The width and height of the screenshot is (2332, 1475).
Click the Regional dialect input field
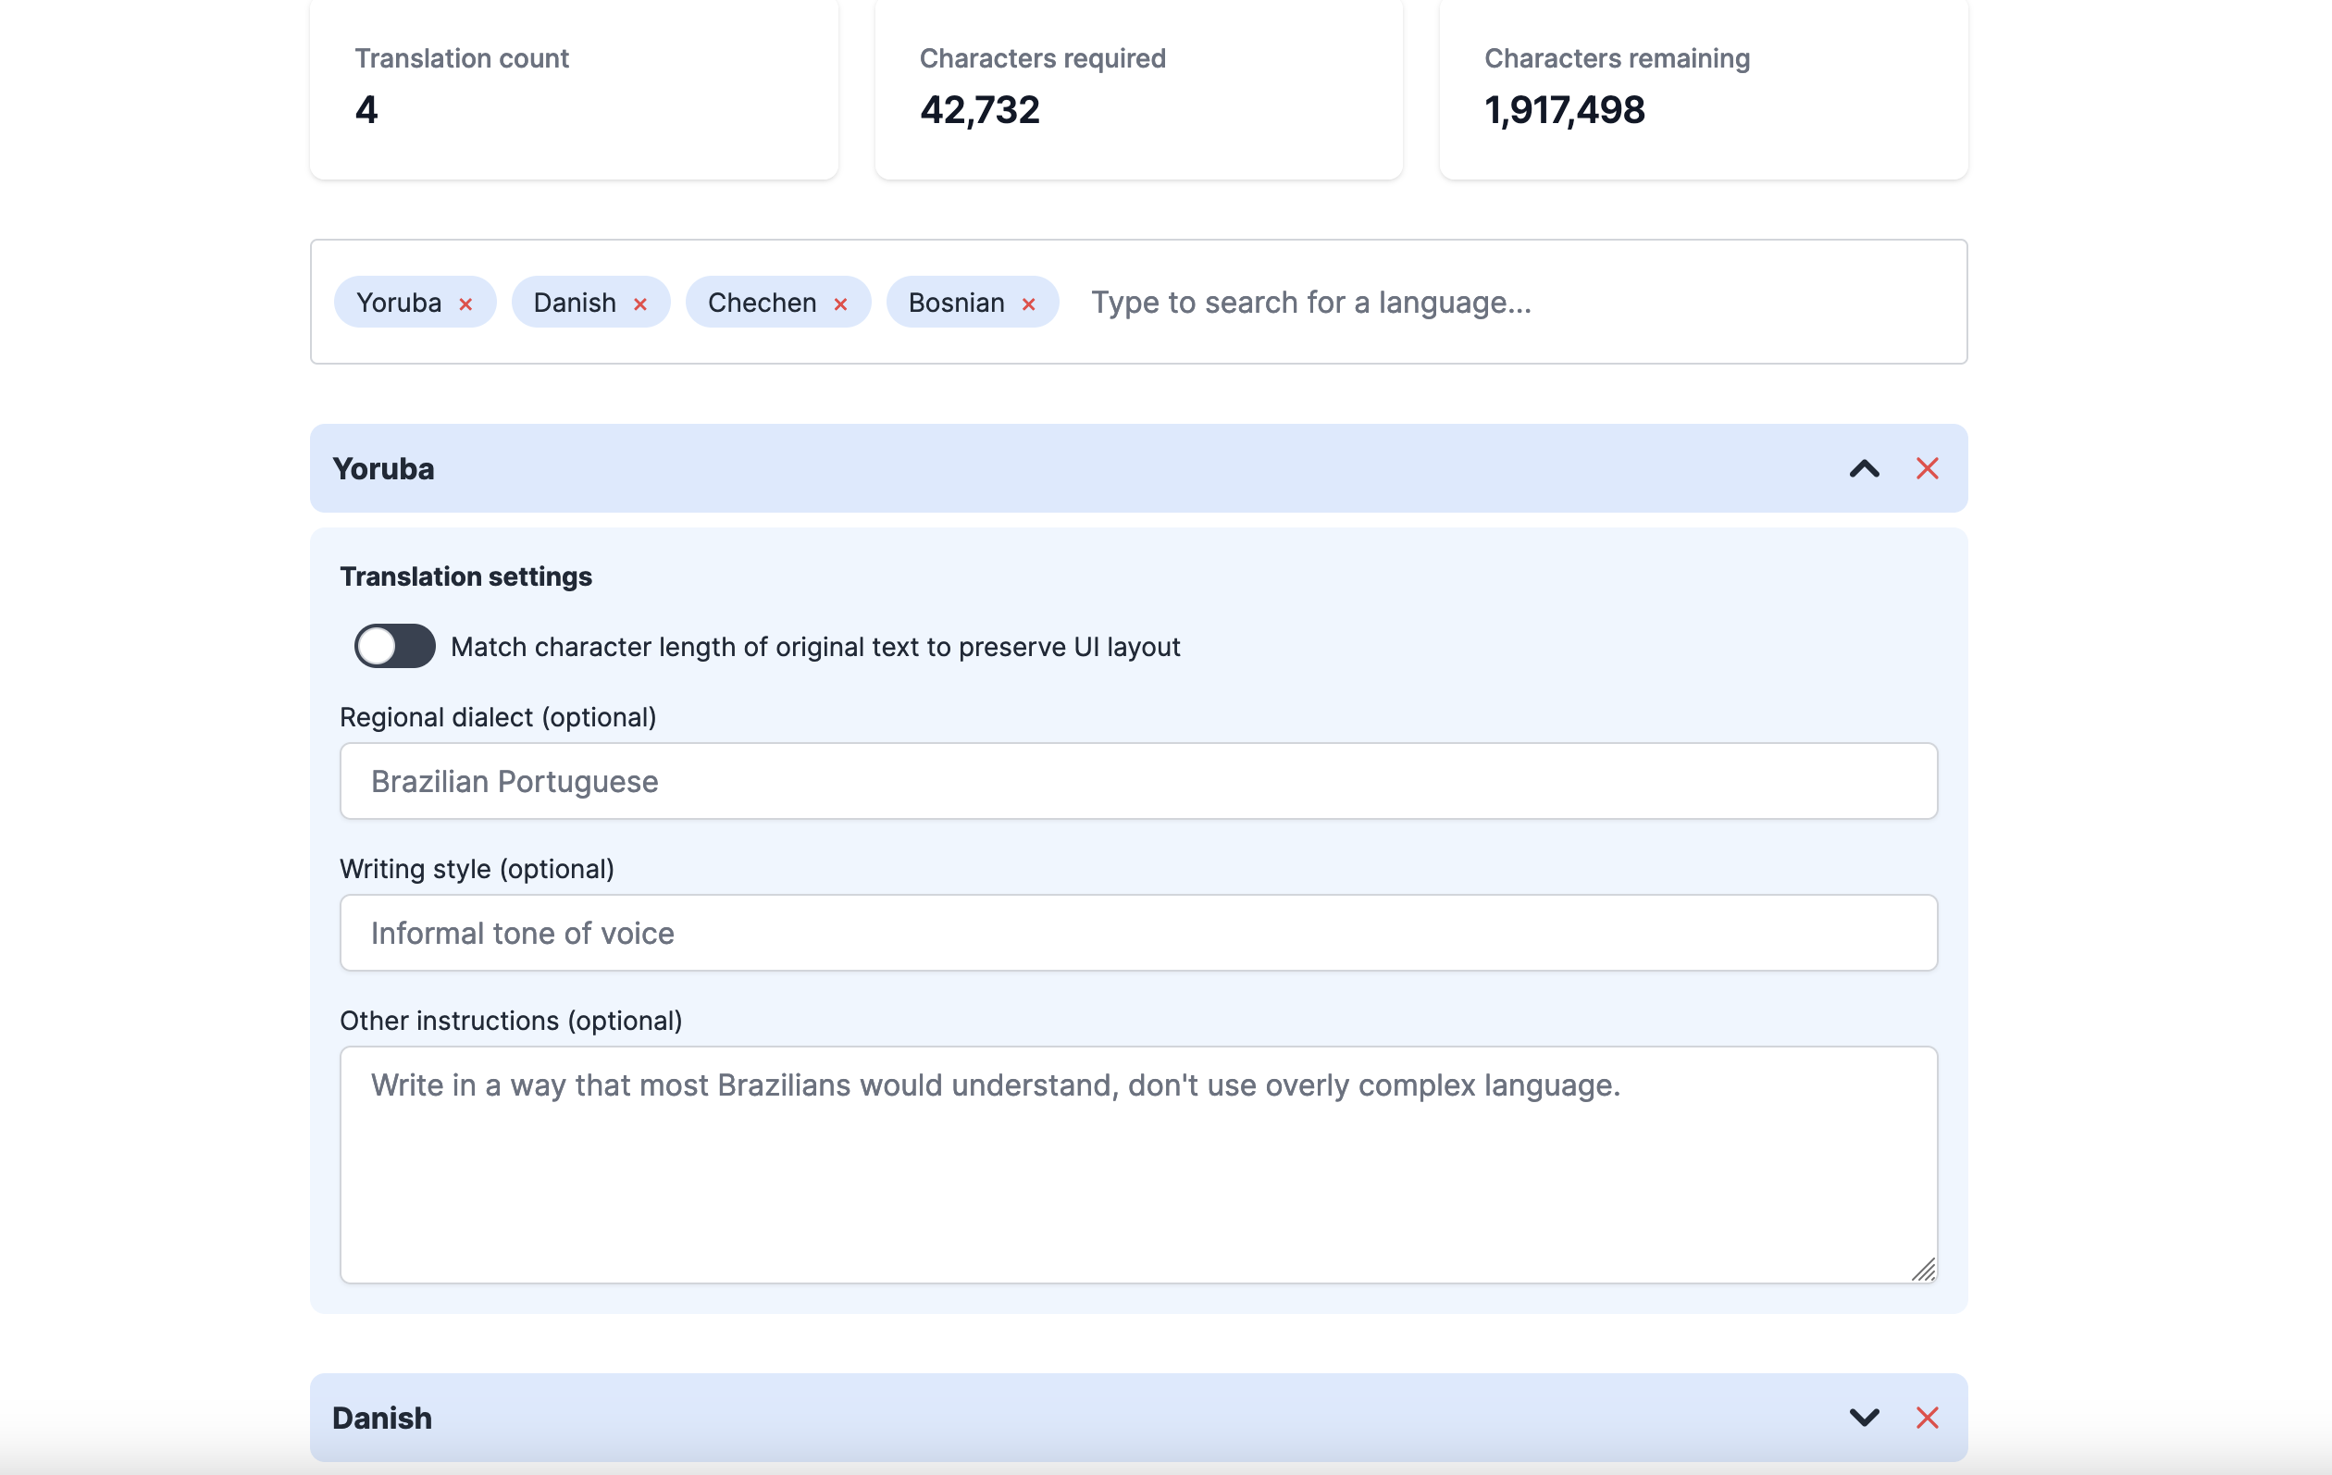[1138, 782]
